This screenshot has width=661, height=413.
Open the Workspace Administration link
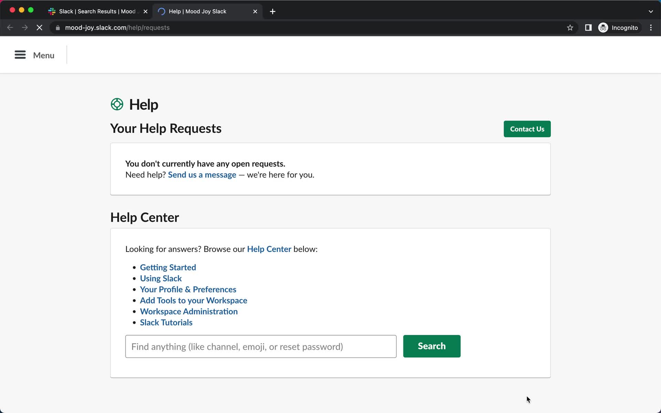point(189,311)
